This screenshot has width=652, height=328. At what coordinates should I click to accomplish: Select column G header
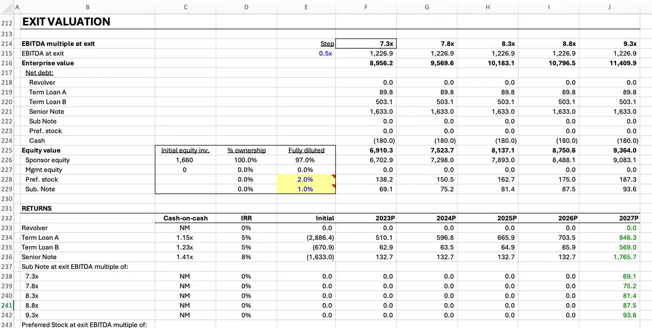(427, 7)
